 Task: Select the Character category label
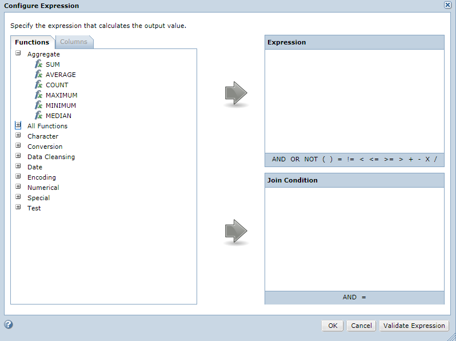[43, 136]
